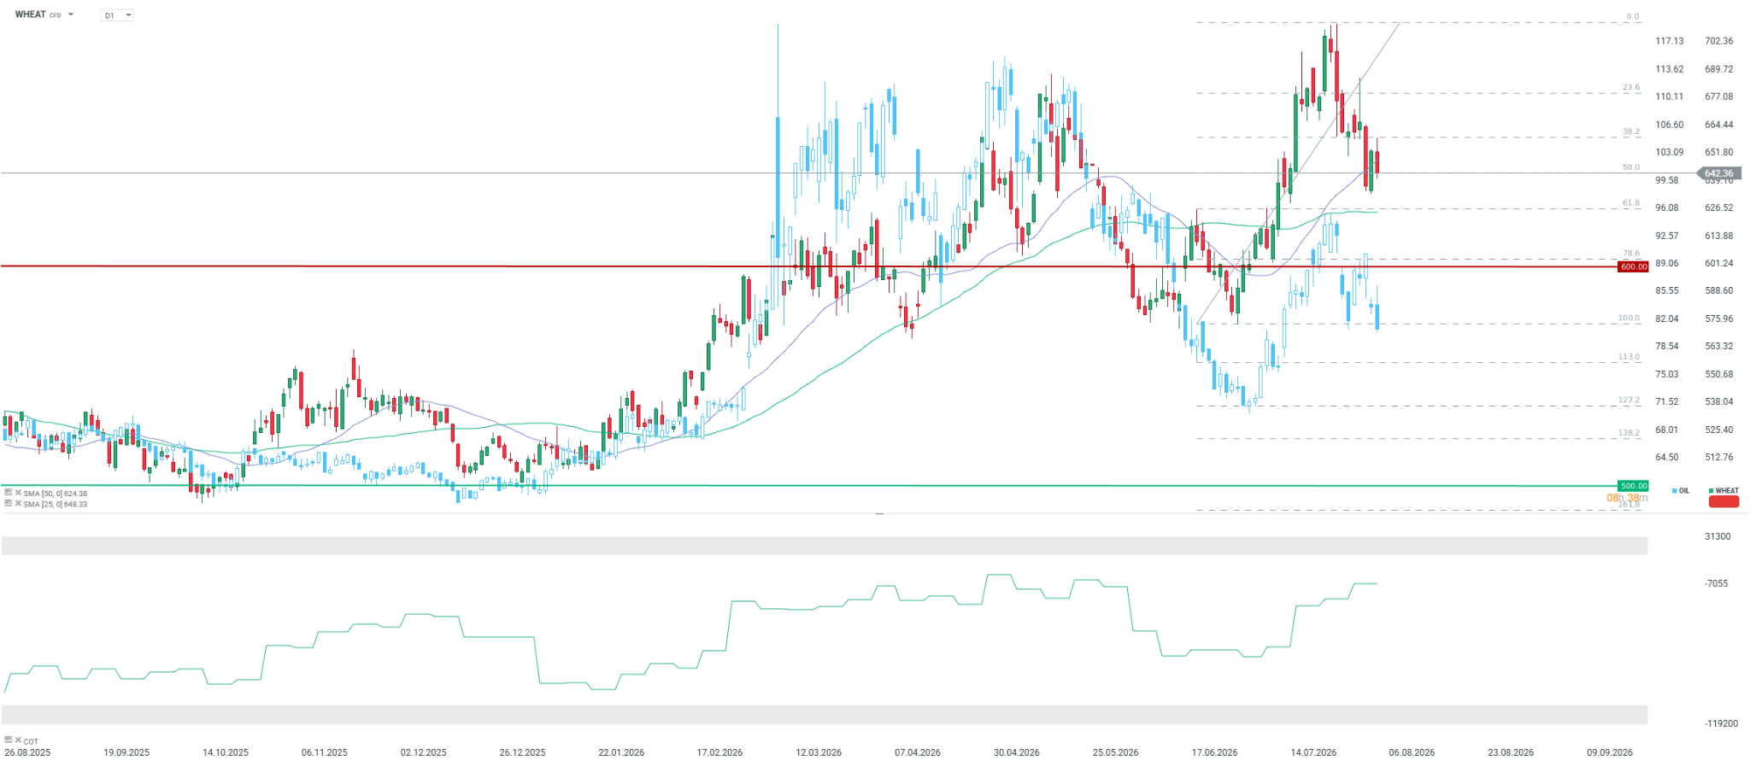1750x766 pixels.
Task: Select the Fibonacci 0.0 level label
Action: [1633, 16]
